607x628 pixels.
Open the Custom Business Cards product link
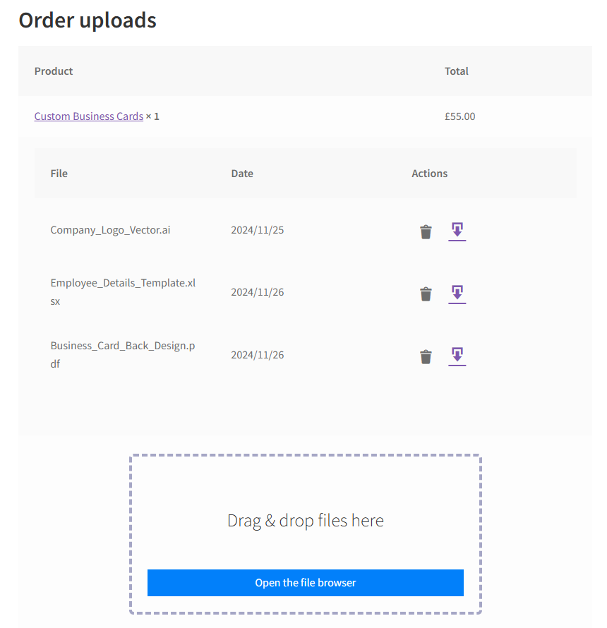[89, 116]
